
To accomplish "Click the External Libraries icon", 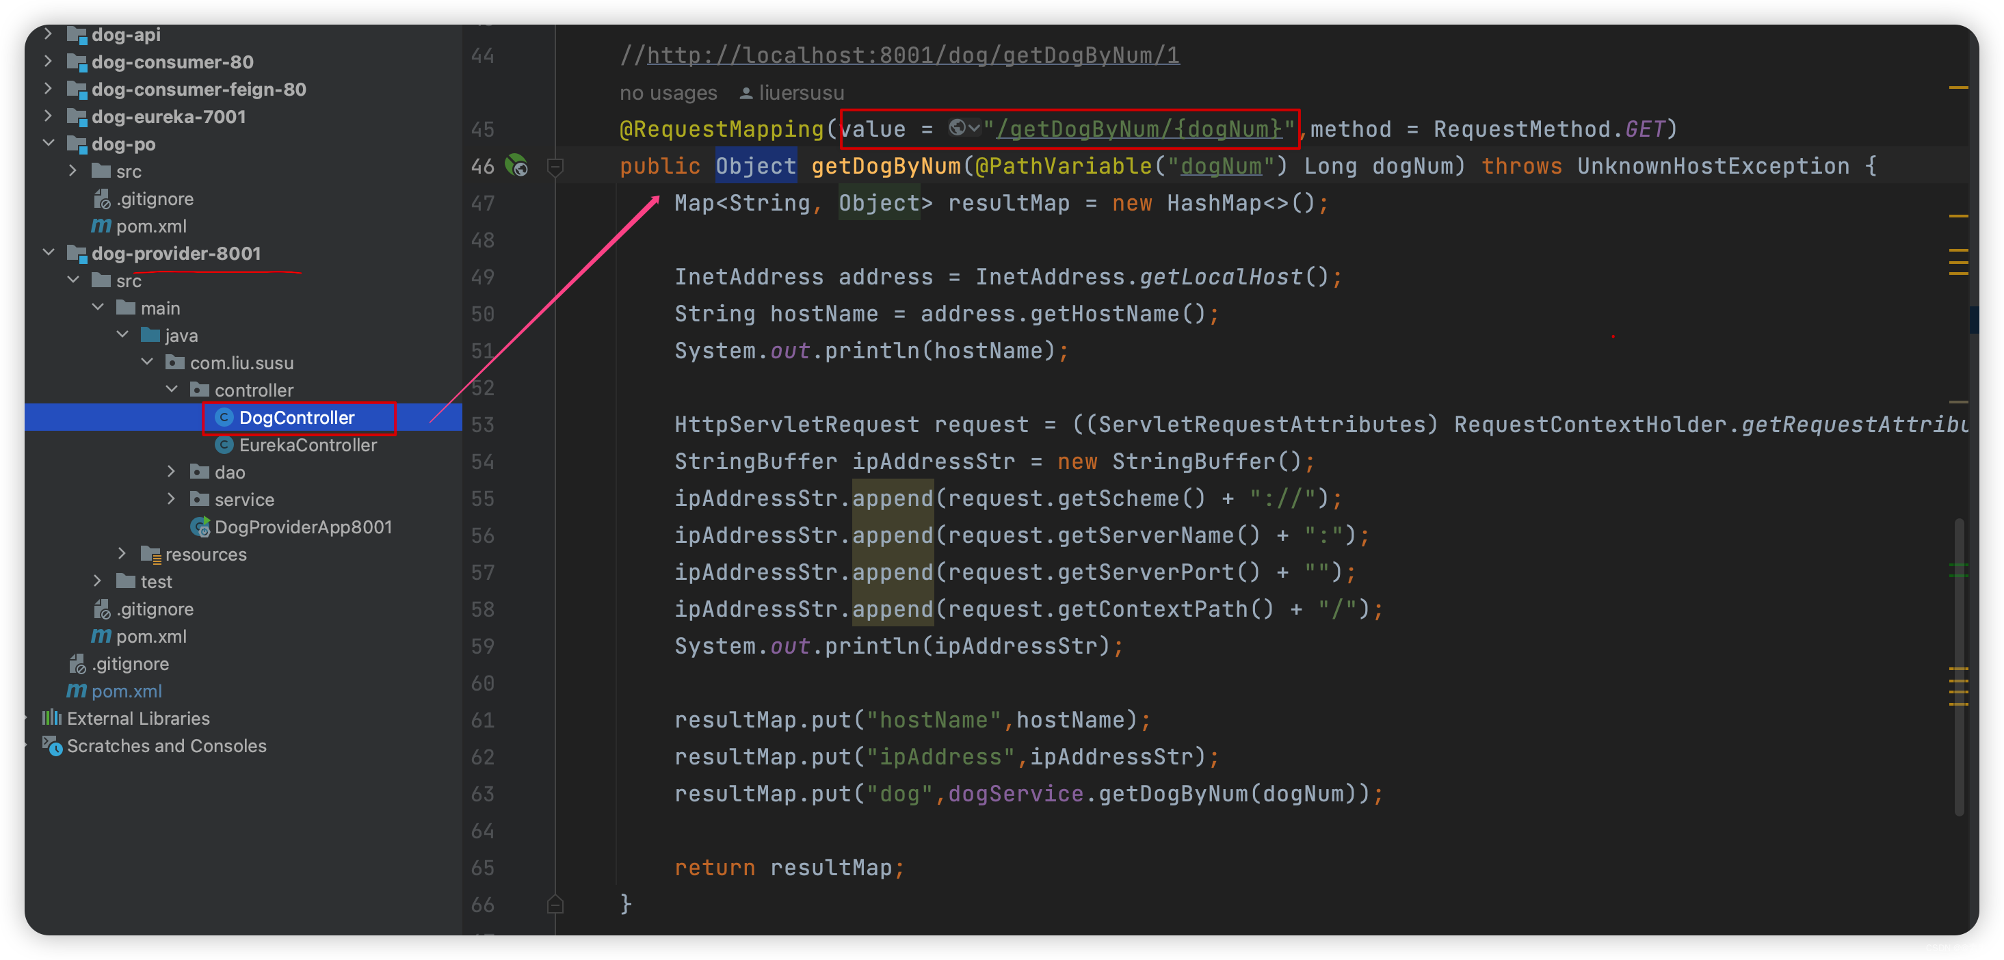I will (51, 719).
